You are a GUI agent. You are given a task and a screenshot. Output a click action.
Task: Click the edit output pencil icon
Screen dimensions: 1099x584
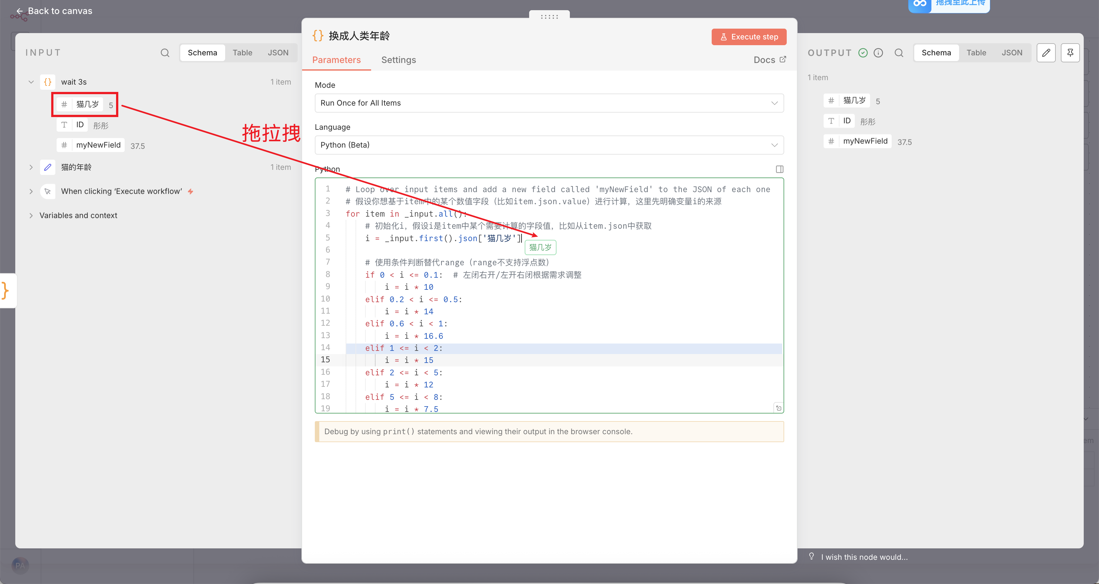[1046, 52]
